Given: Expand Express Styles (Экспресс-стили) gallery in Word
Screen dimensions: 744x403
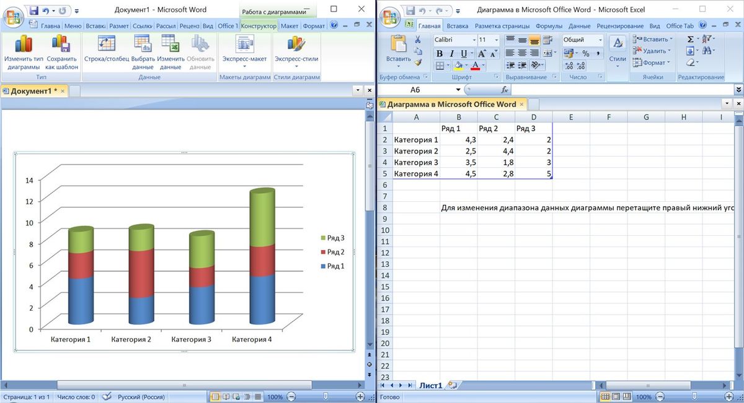Looking at the screenshot, I should pos(296,53).
